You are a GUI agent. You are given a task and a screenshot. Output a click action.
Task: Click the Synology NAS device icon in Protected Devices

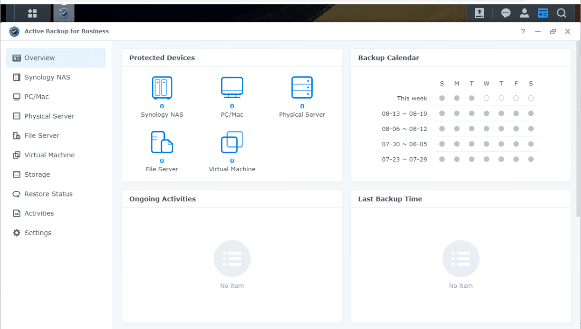click(x=162, y=88)
